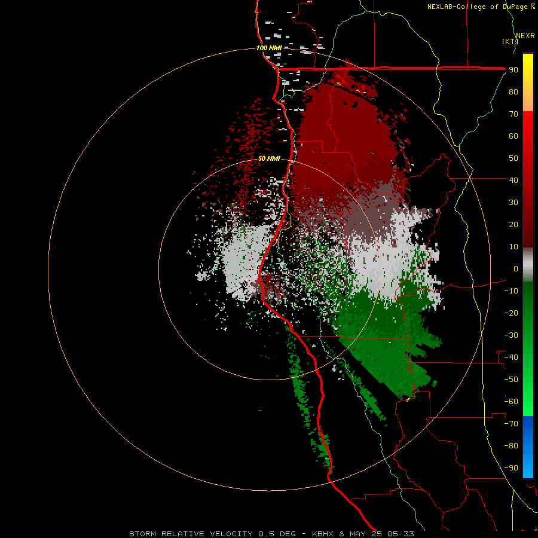The width and height of the screenshot is (538, 538).
Task: Click the -40 value on the velocity scale
Action: tap(511, 357)
